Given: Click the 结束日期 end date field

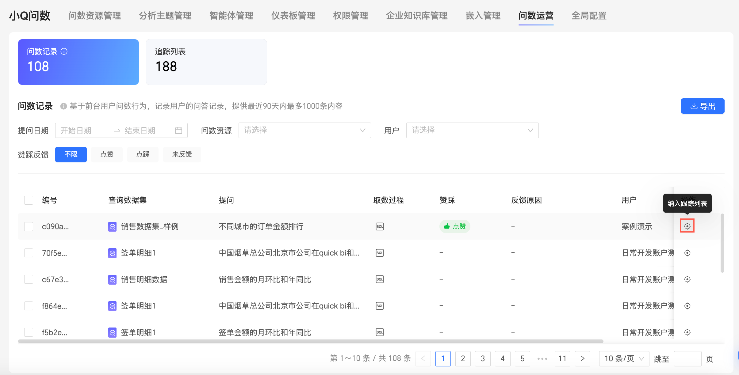Looking at the screenshot, I should [x=147, y=131].
